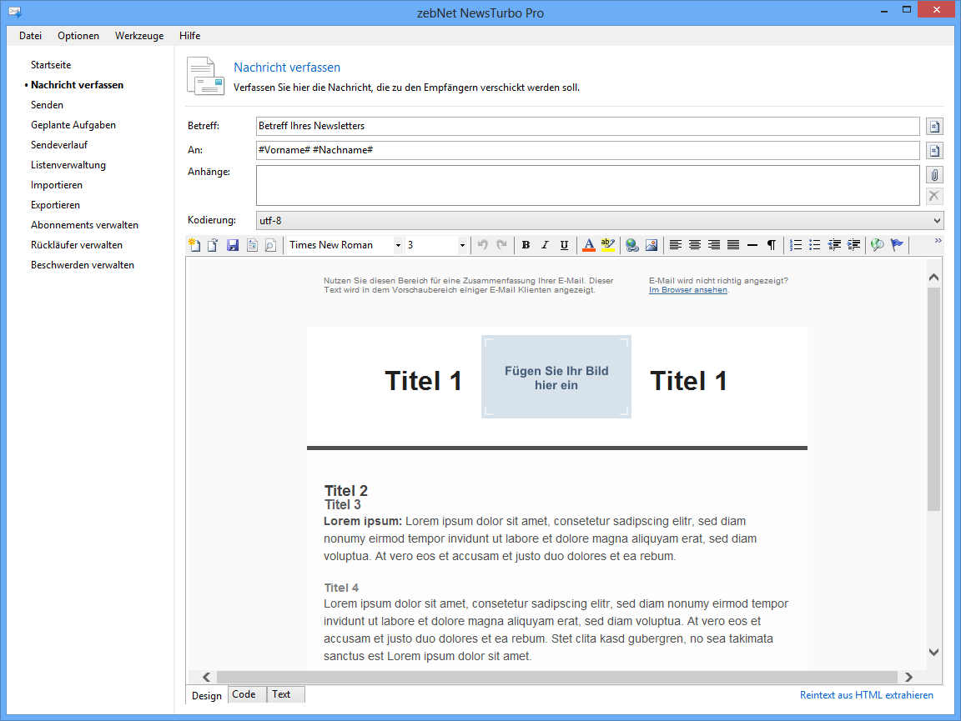Image resolution: width=961 pixels, height=721 pixels.
Task: Open Rückläufer verwalten
Action: (x=77, y=245)
